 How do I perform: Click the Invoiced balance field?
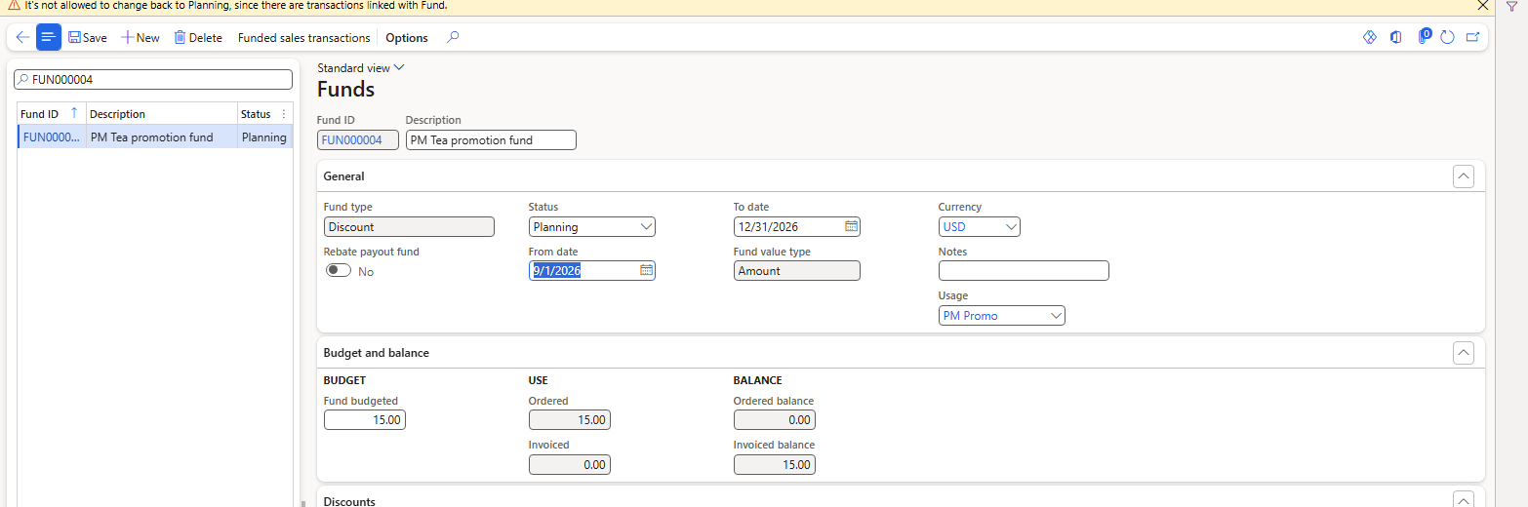pos(775,465)
